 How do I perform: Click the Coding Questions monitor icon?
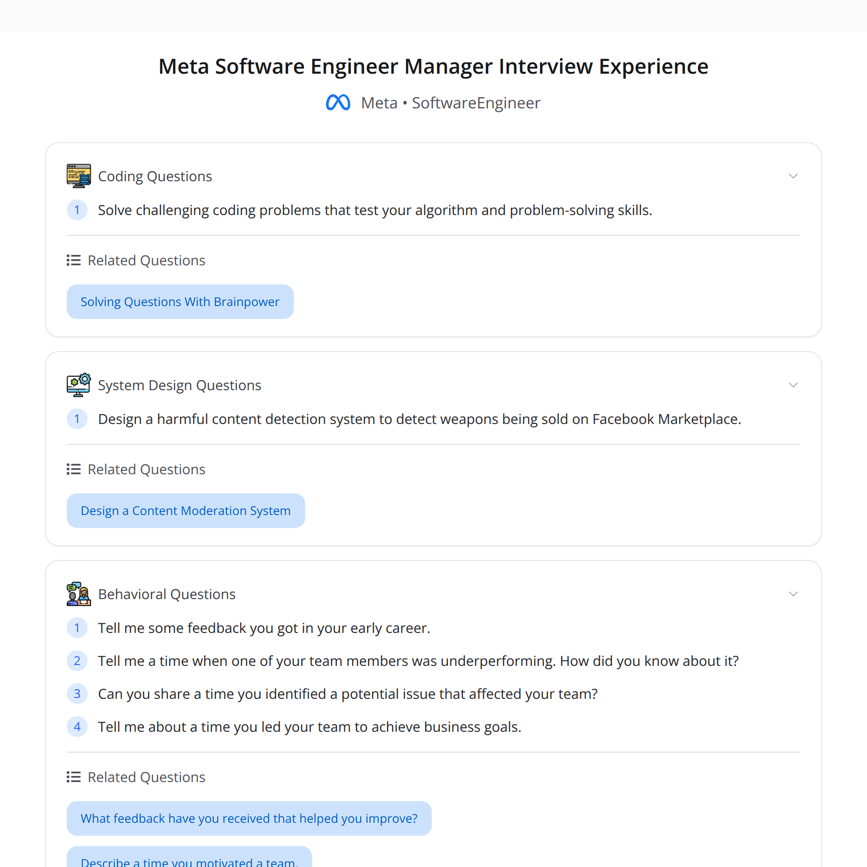[78, 176]
